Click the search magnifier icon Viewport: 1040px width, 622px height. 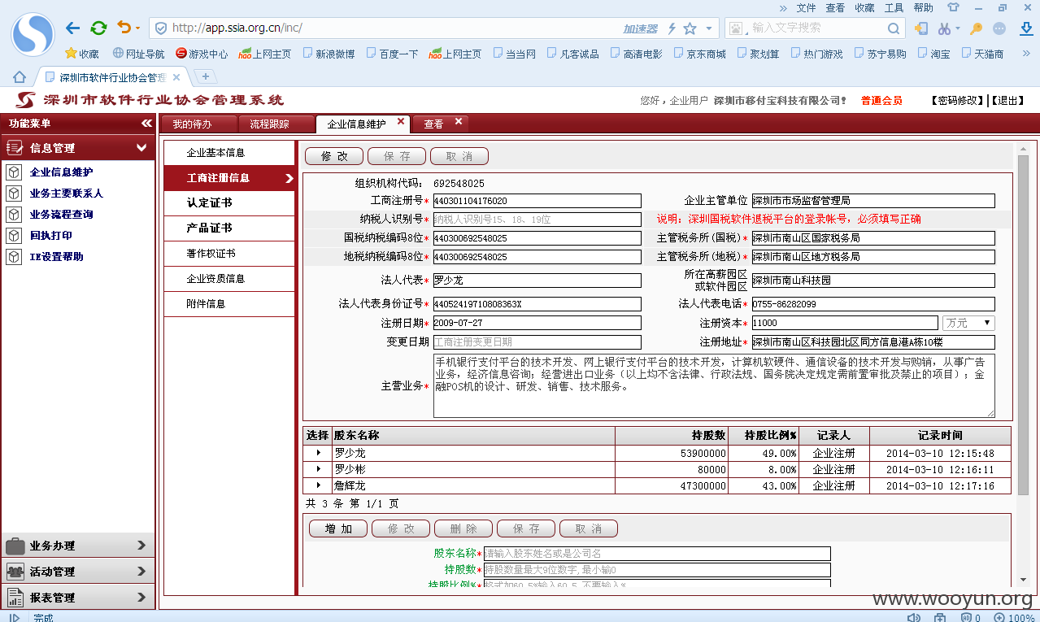pyautogui.click(x=894, y=28)
